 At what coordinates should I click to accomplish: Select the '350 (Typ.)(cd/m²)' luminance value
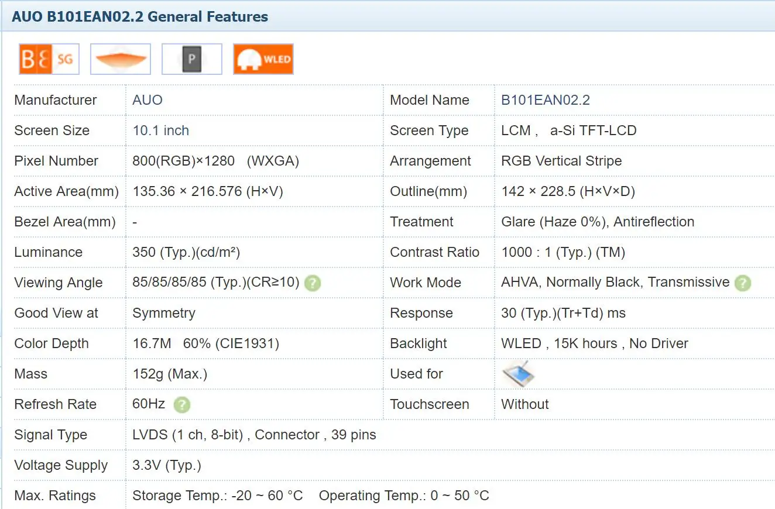click(187, 252)
